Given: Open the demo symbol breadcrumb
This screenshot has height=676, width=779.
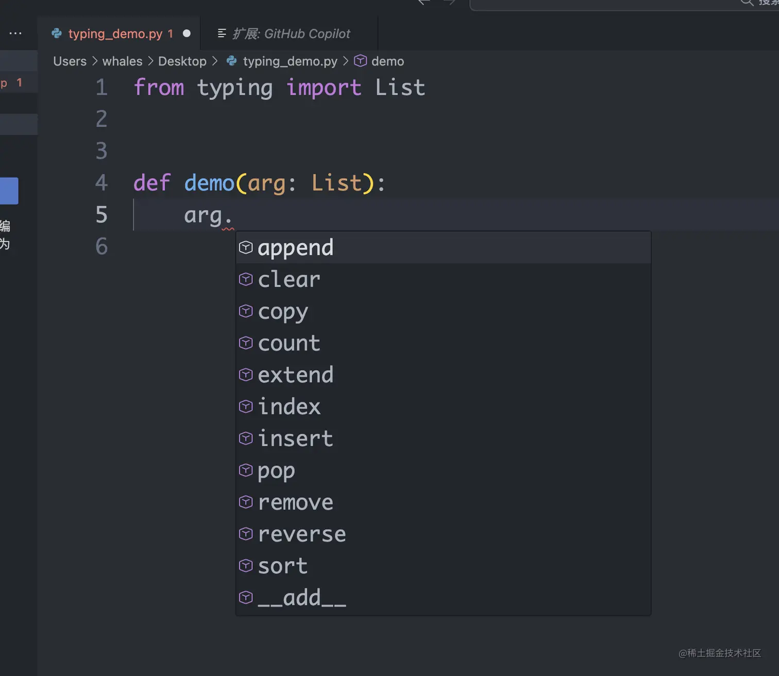Looking at the screenshot, I should (387, 61).
